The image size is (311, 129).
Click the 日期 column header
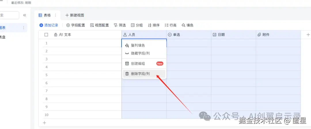234,35
